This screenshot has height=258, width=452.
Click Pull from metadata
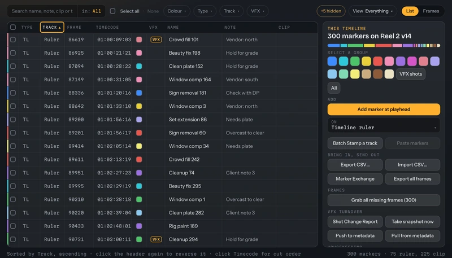pos(412,235)
